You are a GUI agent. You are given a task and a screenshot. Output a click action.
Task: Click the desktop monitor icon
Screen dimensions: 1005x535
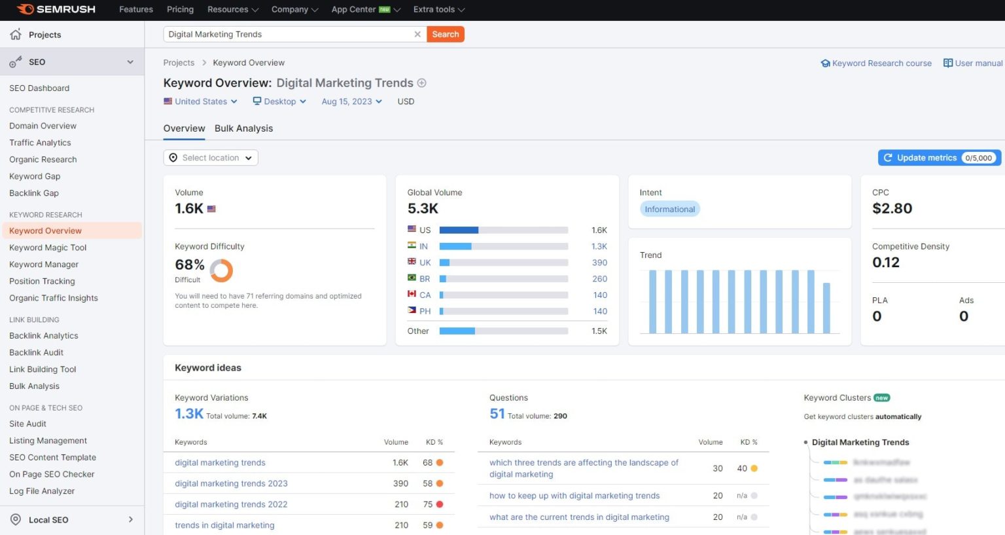(257, 101)
